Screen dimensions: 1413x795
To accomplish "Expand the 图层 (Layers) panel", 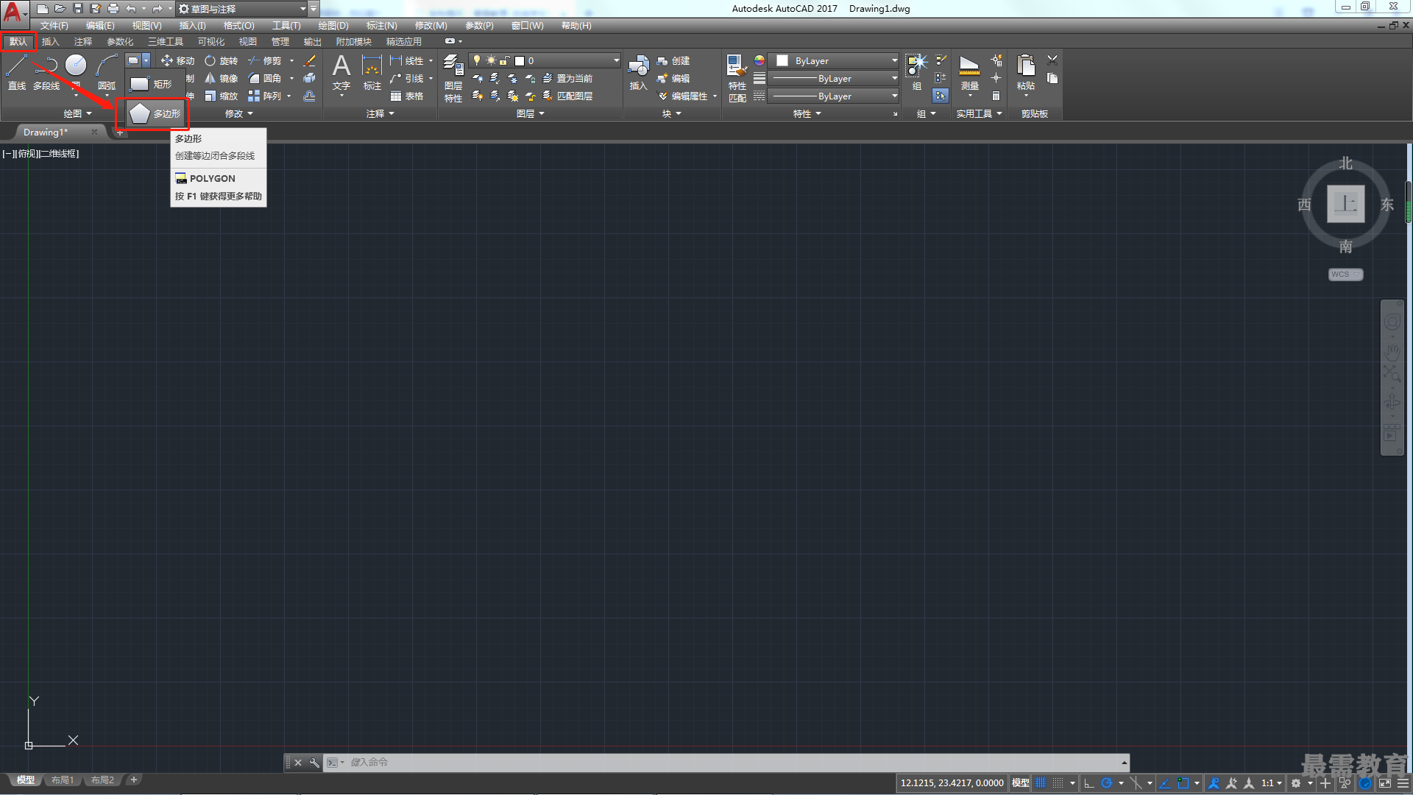I will (x=531, y=114).
